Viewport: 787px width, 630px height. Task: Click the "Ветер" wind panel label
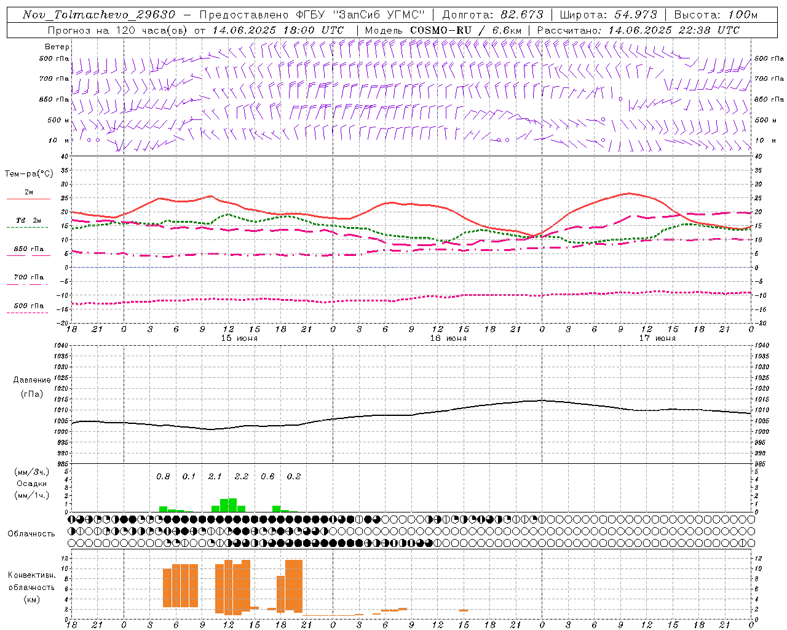click(x=57, y=47)
